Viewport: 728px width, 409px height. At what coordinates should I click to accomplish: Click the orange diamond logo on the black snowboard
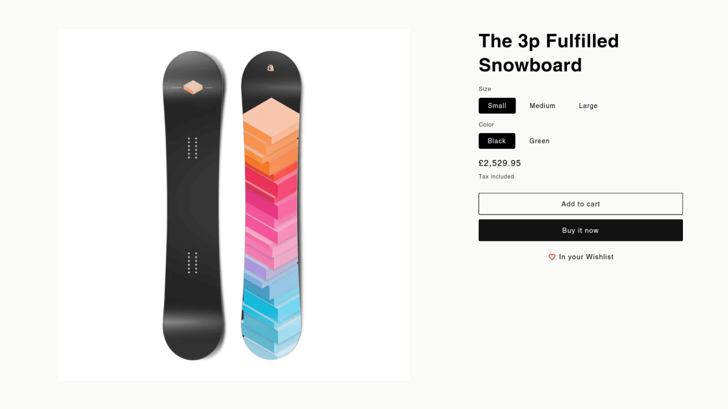tap(193, 87)
